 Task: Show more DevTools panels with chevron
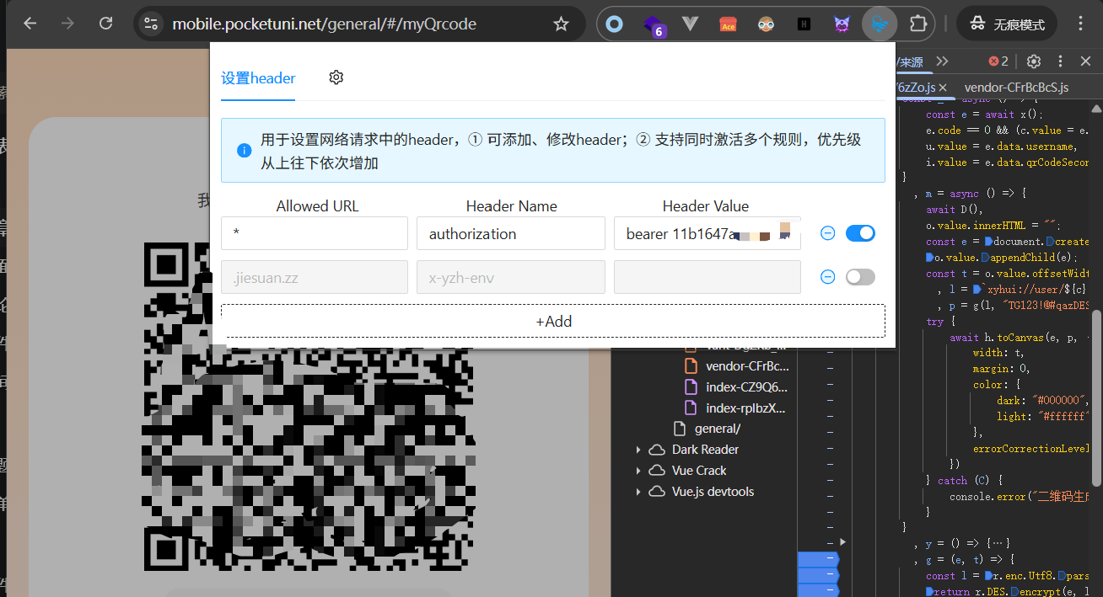(943, 61)
